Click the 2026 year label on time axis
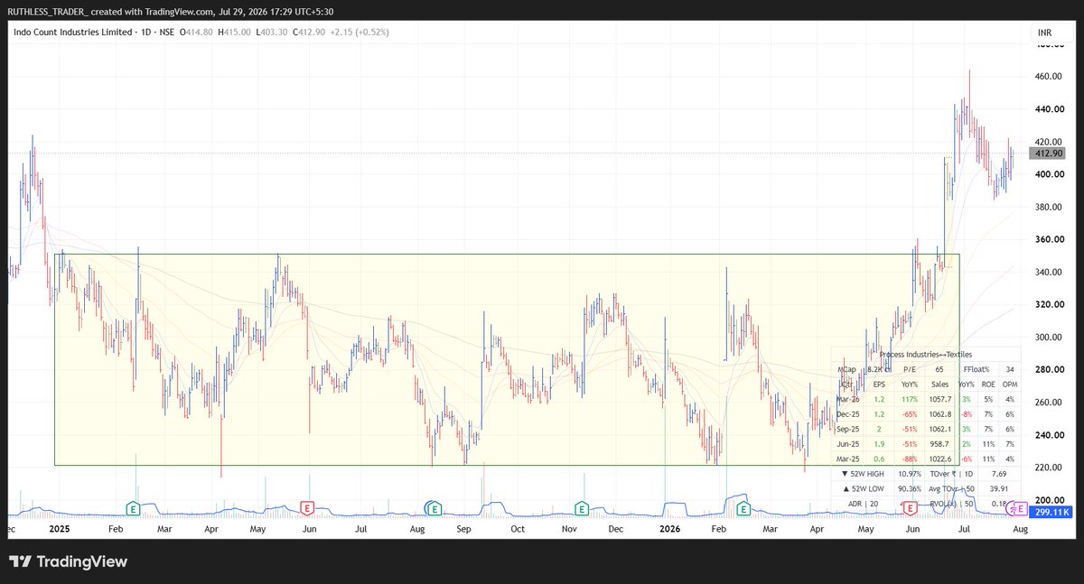Screen dimensions: 1084x584 (670, 530)
